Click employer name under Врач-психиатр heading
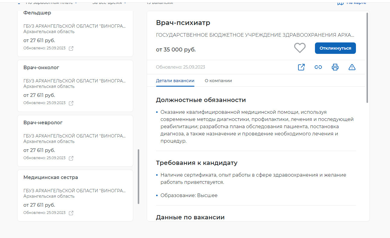The height and width of the screenshot is (238, 390). click(255, 35)
